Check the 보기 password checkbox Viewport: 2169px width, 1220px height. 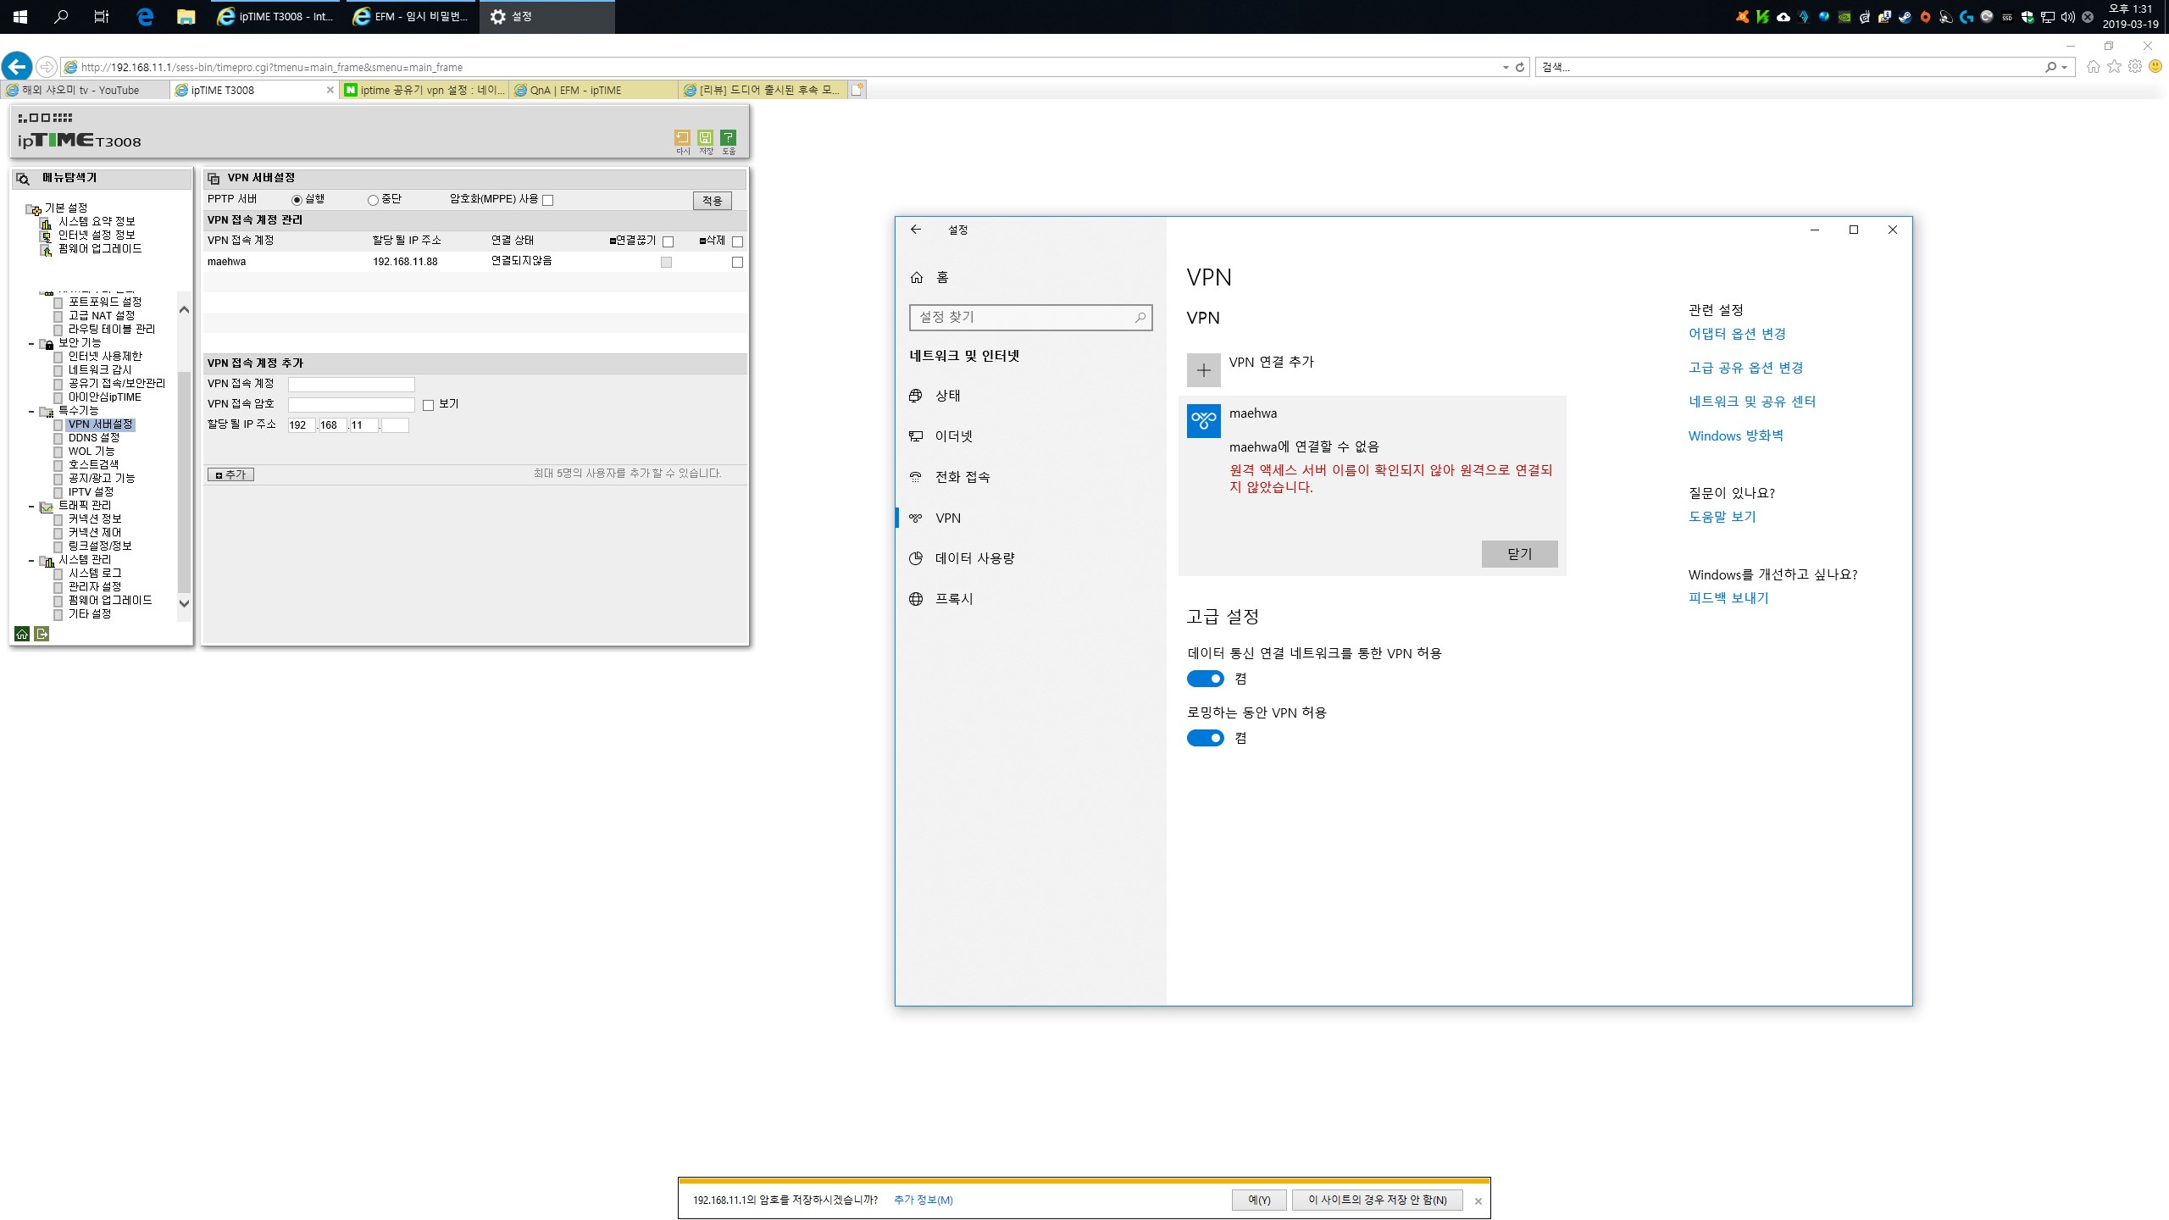tap(429, 405)
